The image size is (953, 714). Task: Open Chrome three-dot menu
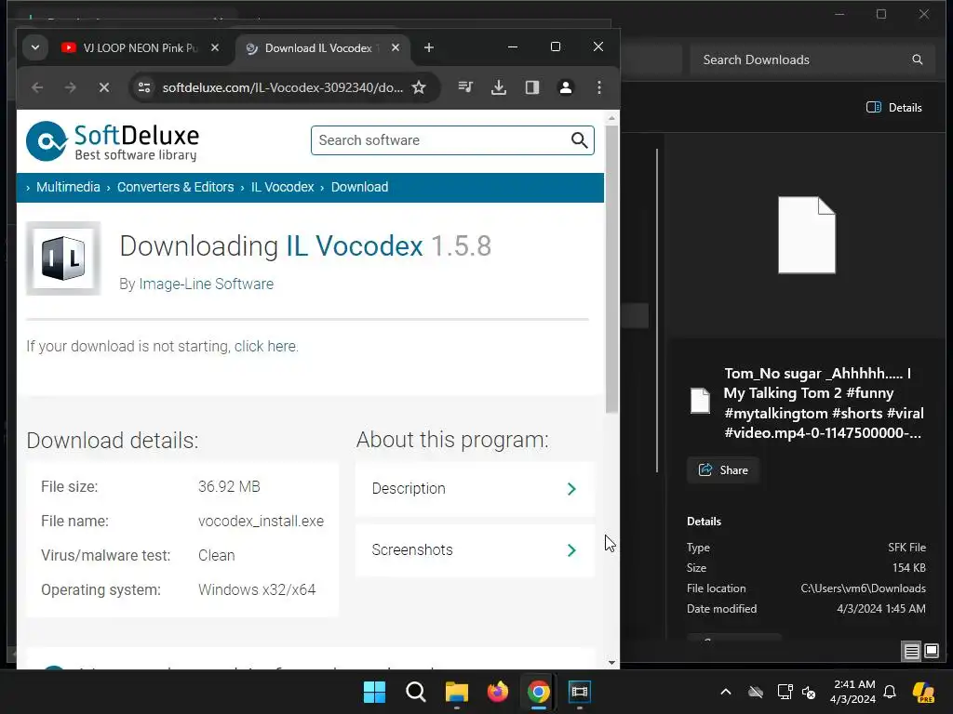599,87
